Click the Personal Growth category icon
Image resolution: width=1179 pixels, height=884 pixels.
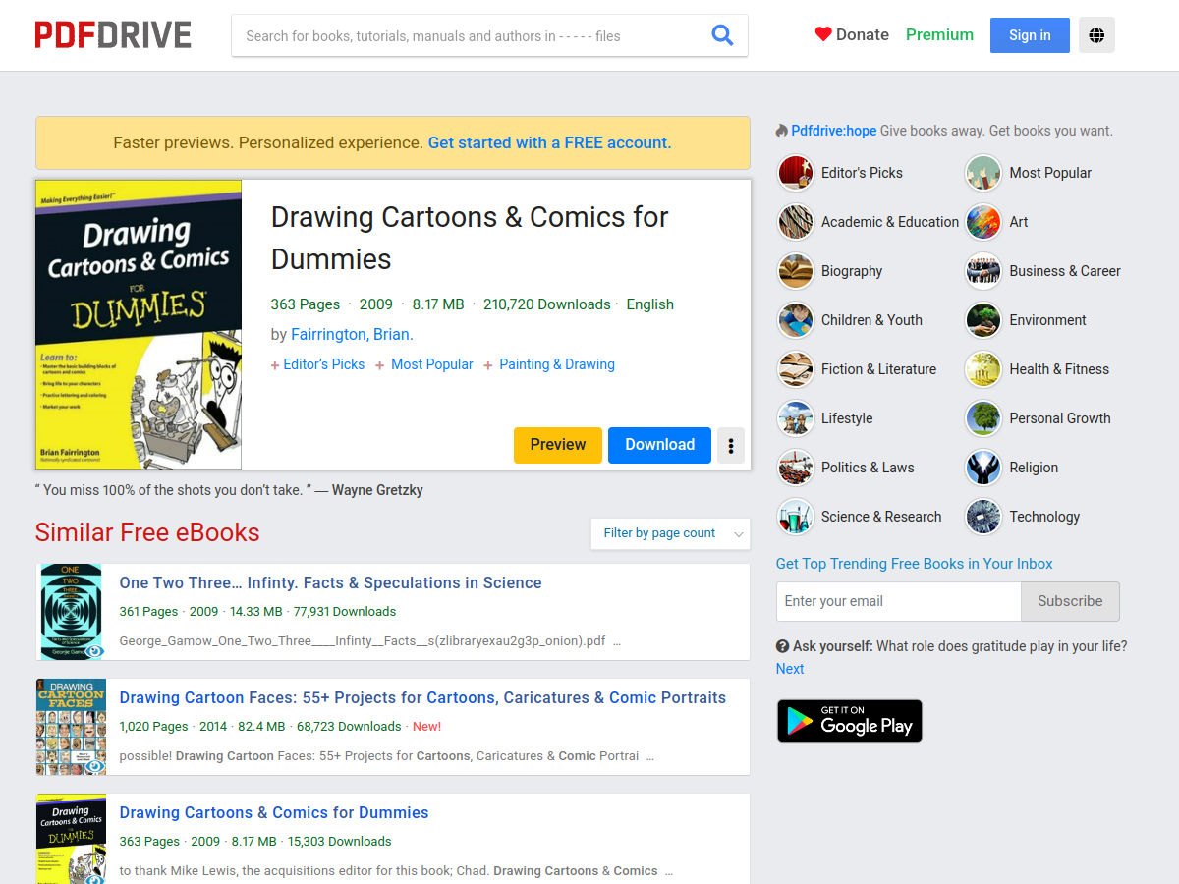(982, 418)
